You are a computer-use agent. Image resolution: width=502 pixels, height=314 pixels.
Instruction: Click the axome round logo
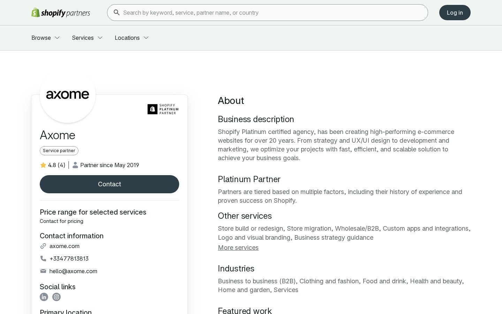pyautogui.click(x=68, y=95)
